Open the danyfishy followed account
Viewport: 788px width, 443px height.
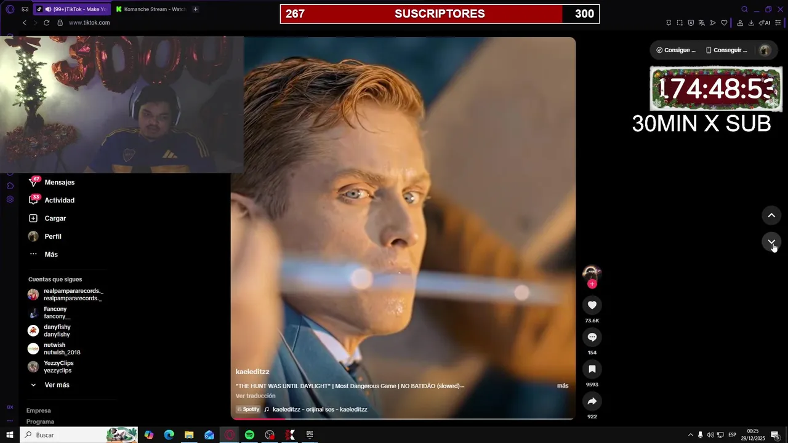[x=49, y=331]
